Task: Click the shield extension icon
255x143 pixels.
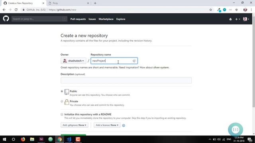Action: tap(236, 10)
